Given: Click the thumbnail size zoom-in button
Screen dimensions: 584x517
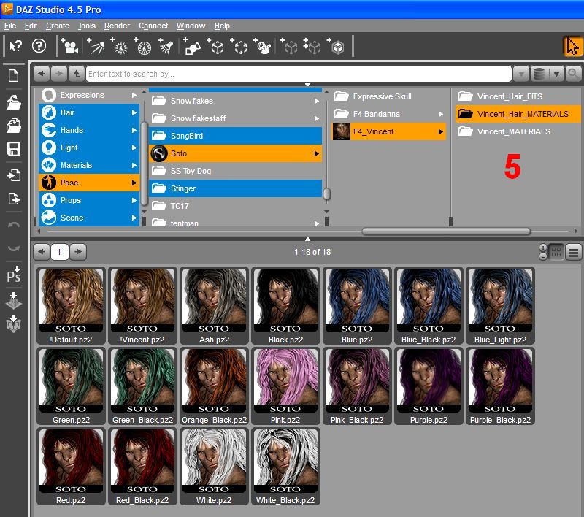Looking at the screenshot, I should (x=543, y=248).
